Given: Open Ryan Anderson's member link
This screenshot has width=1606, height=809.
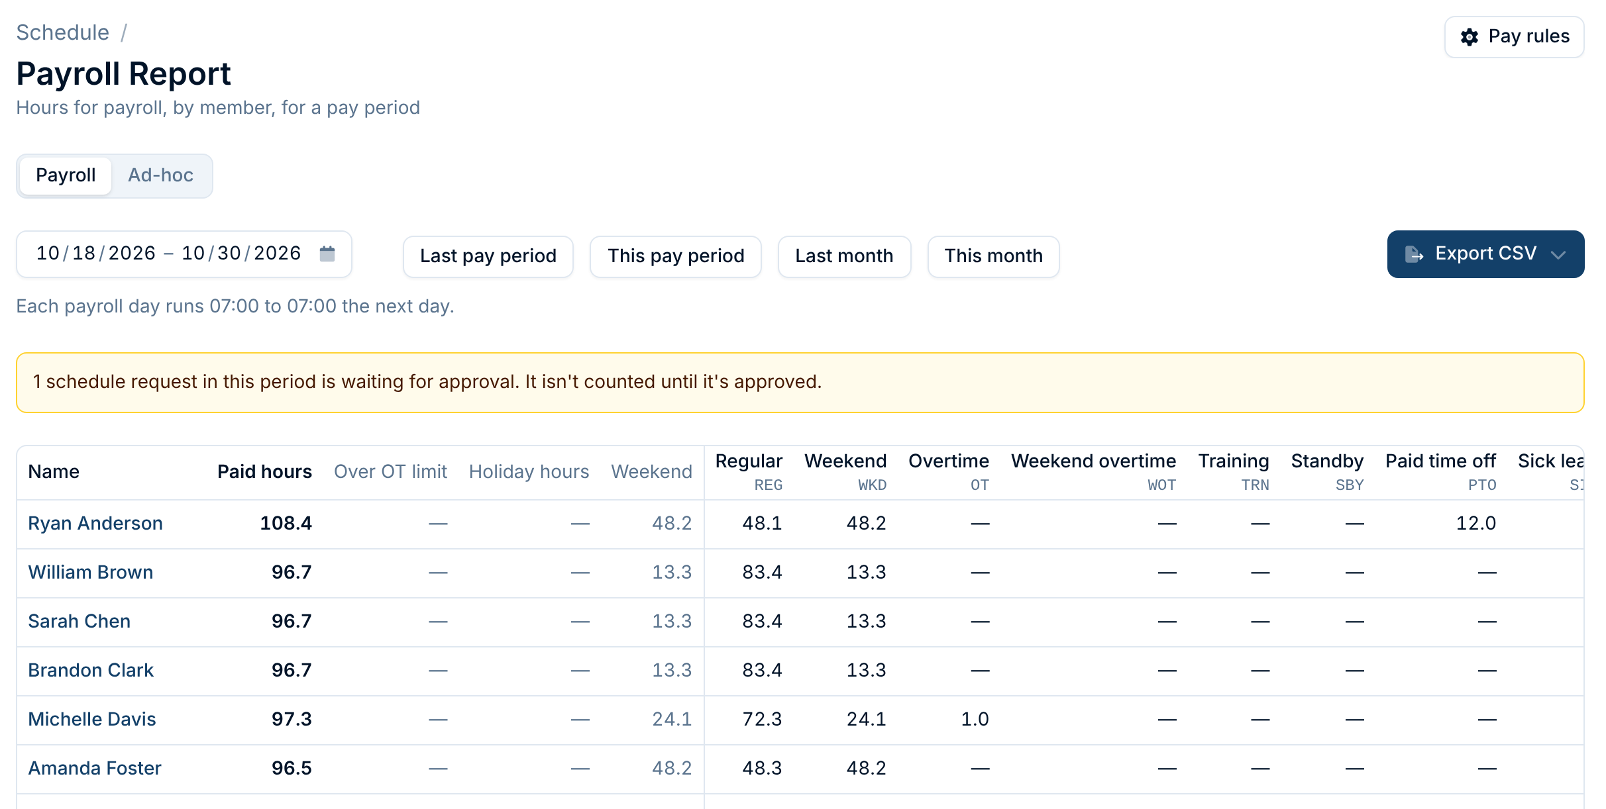Looking at the screenshot, I should click(95, 524).
